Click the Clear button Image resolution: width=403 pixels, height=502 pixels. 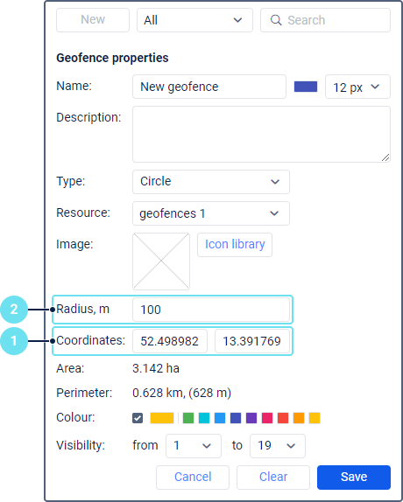[x=273, y=477]
